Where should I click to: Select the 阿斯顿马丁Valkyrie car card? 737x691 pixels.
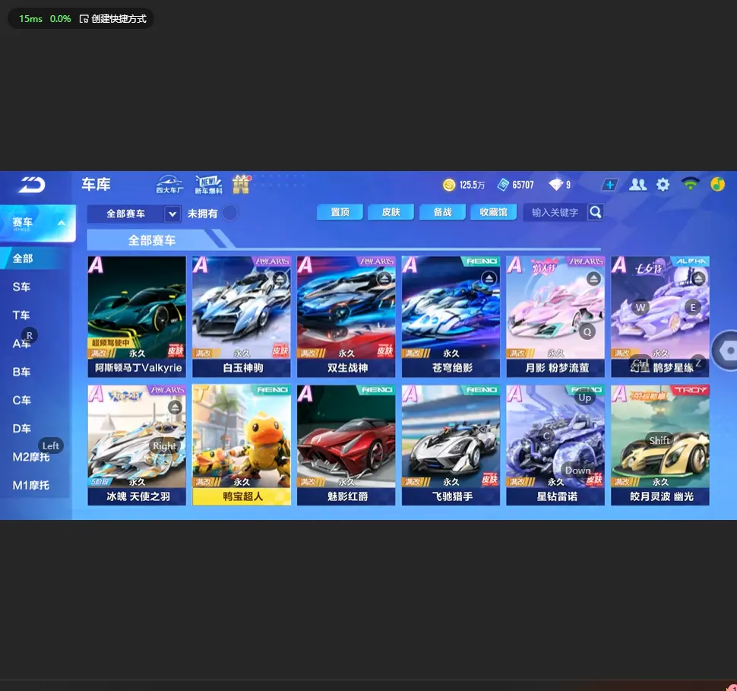tap(137, 316)
